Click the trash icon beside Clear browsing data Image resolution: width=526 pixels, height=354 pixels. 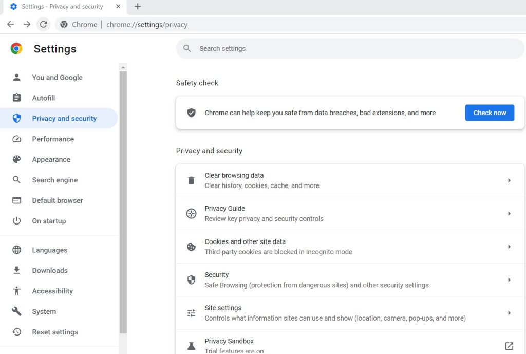[191, 180]
